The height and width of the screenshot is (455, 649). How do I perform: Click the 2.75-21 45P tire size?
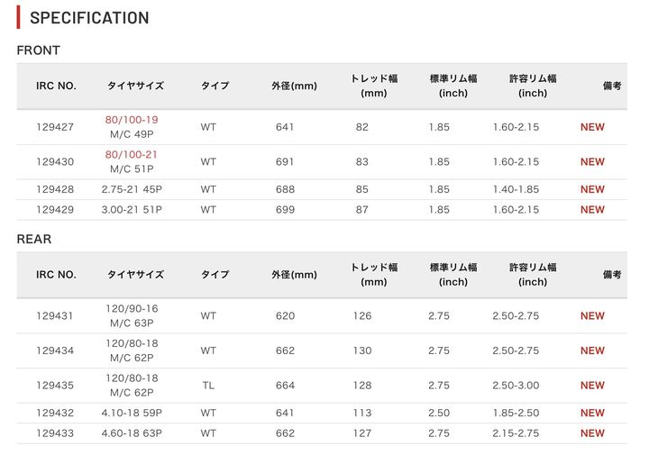point(132,189)
